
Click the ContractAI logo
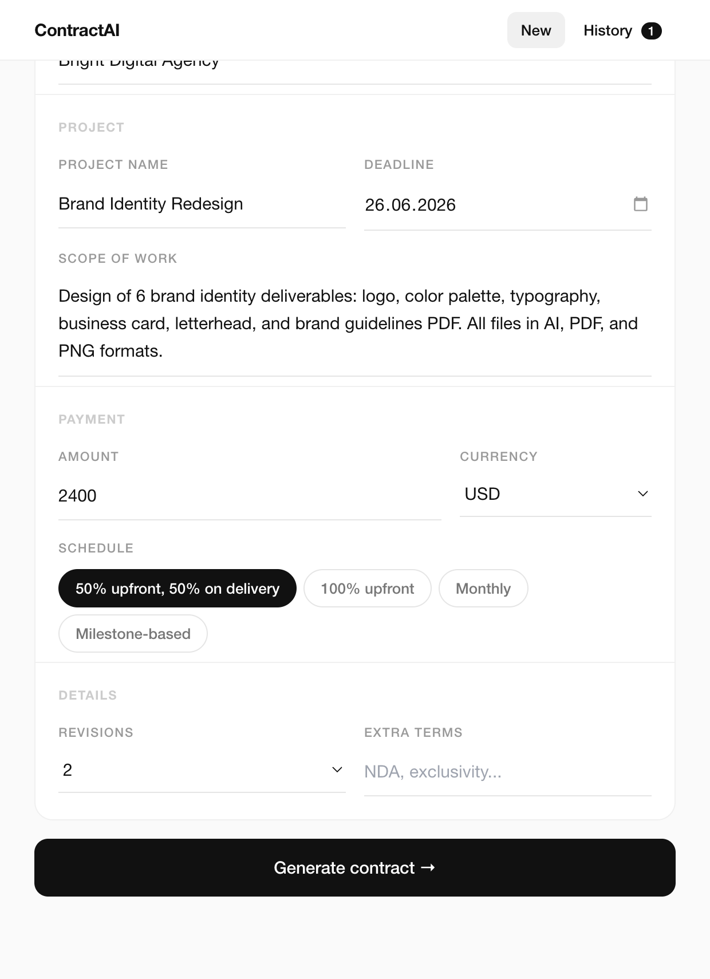tap(77, 30)
